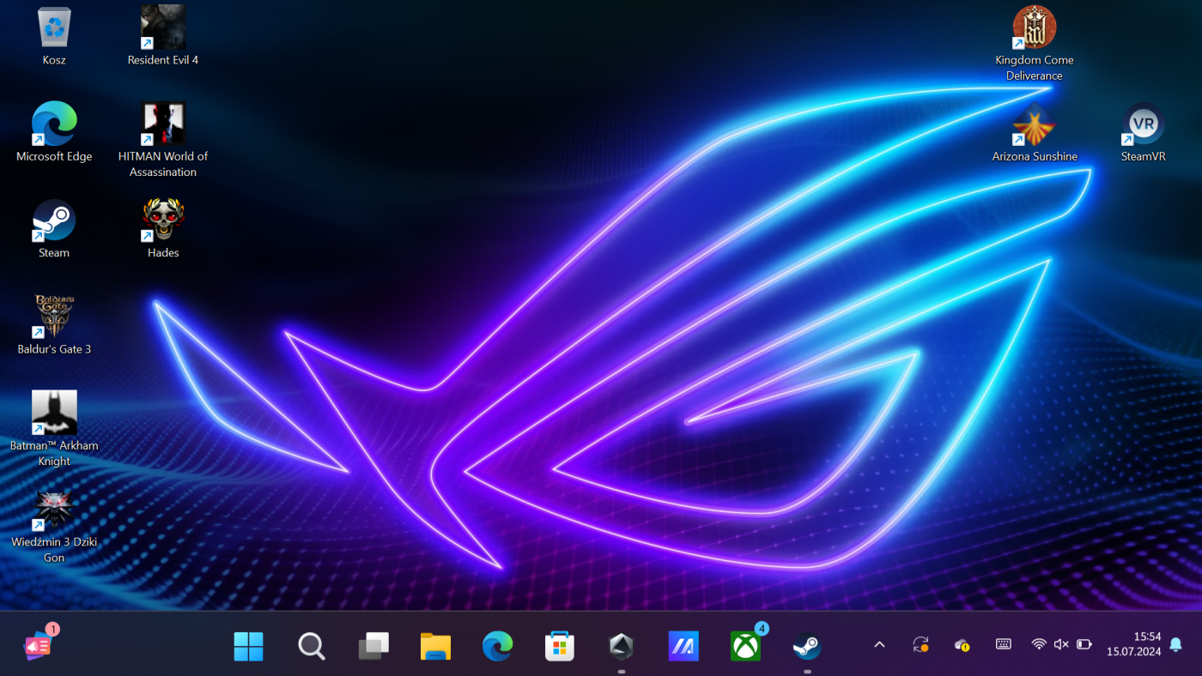
Task: Click the battery status icon
Action: (x=1084, y=644)
